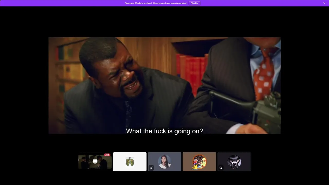The width and height of the screenshot is (329, 185).
Task: Select the cartoon avatar brown tile
Action: [199, 162]
